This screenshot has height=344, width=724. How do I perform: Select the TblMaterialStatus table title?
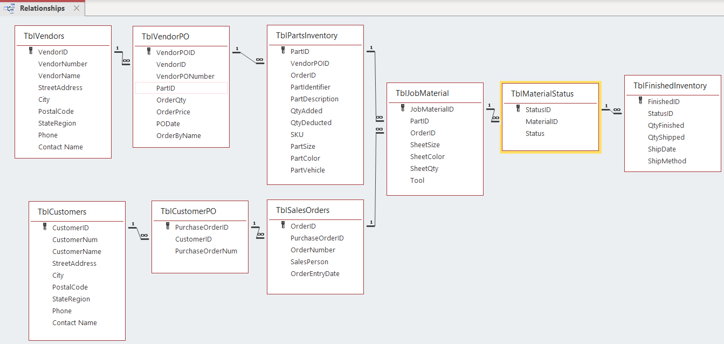[542, 94]
